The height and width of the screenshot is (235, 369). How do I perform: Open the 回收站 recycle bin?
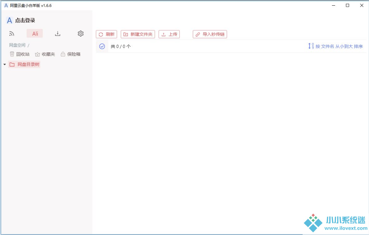[x=20, y=54]
